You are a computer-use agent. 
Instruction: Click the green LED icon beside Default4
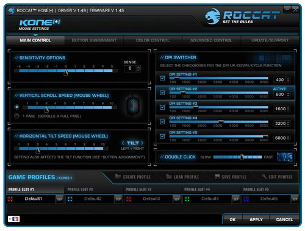(187, 199)
